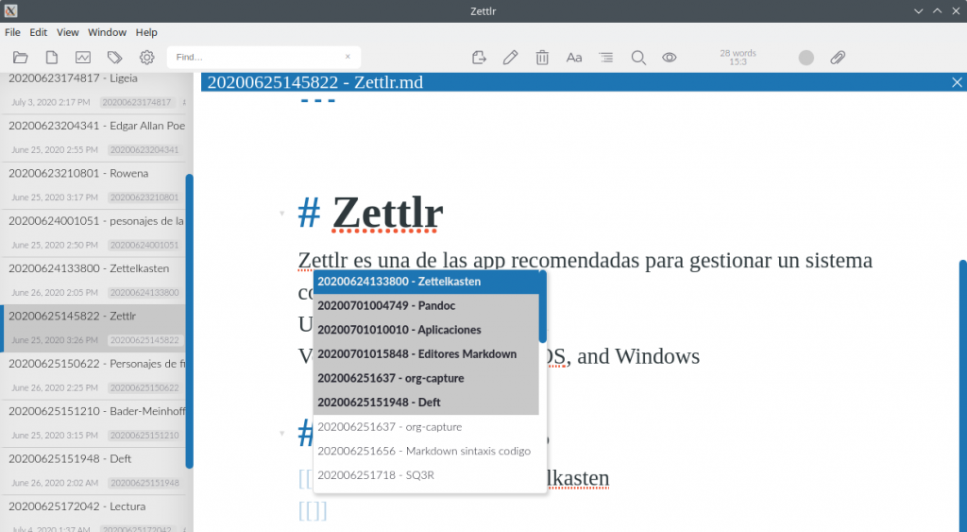Select Zettelkasten autocomplete suggestion
Image resolution: width=967 pixels, height=532 pixels.
[x=426, y=282]
